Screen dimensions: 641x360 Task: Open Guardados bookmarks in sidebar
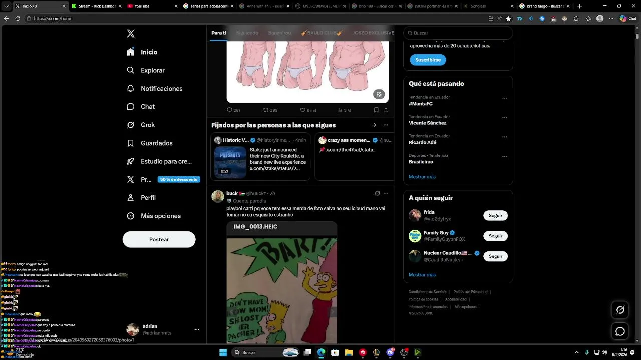pyautogui.click(x=150, y=143)
